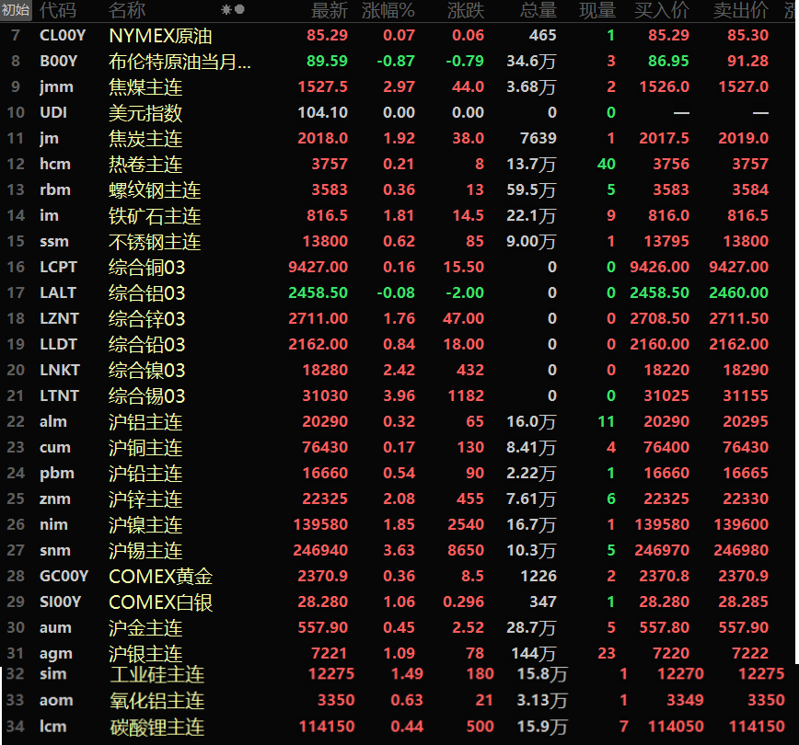Select the COMEX黄金 row
The height and width of the screenshot is (745, 799).
pyautogui.click(x=399, y=577)
